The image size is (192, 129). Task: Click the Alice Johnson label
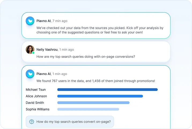(x=36, y=96)
